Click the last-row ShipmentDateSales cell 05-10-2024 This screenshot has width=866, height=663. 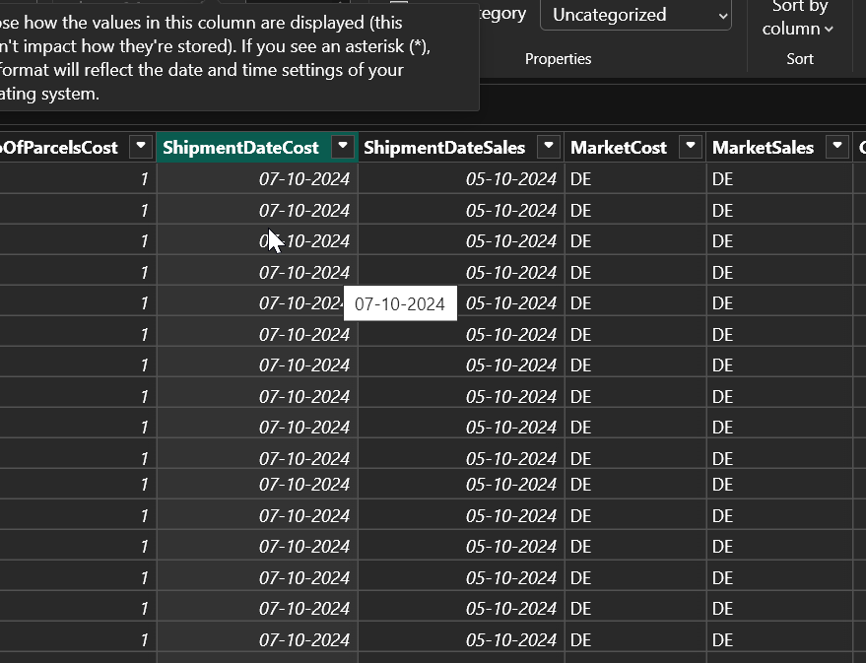click(461, 639)
